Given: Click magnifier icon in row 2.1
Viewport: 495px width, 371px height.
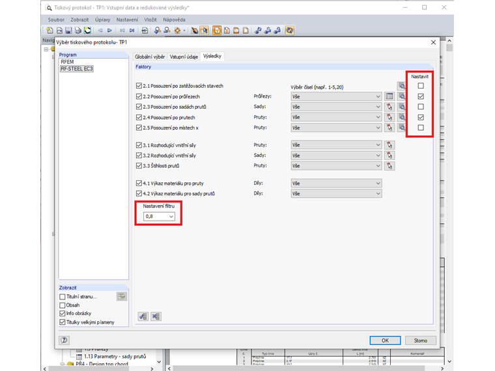Looking at the screenshot, I should coord(401,86).
